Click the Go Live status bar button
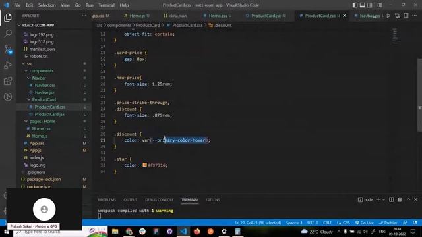Image resolution: width=422 pixels, height=237 pixels. click(x=365, y=223)
